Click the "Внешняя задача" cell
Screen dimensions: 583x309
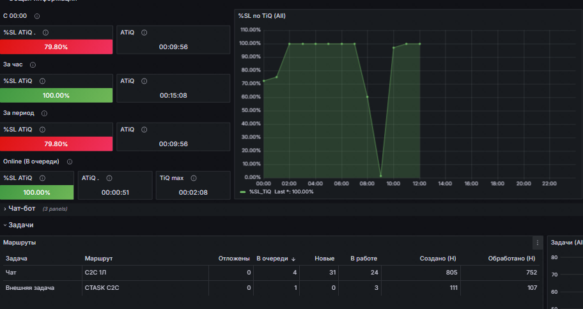[30, 288]
